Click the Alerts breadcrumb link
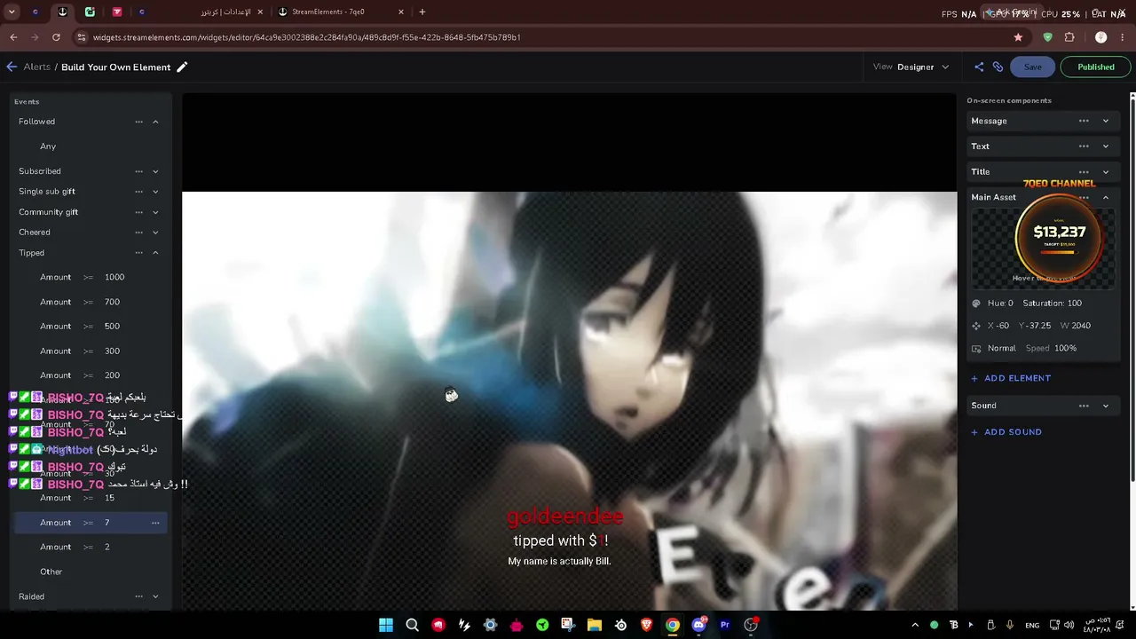The width and height of the screenshot is (1136, 639). [37, 67]
